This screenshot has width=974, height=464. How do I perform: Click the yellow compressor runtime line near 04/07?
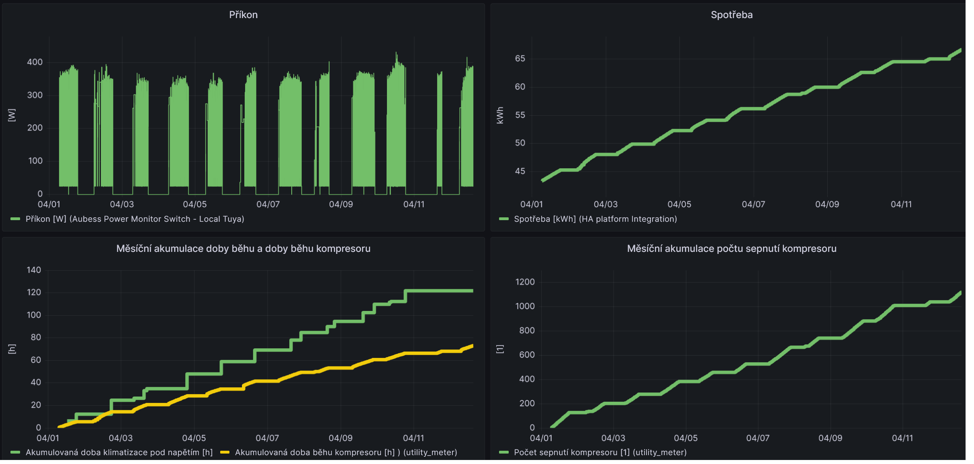(x=267, y=380)
